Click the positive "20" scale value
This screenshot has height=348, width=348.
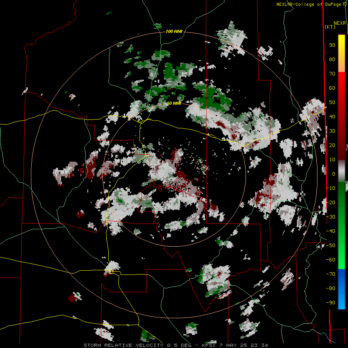(332, 145)
